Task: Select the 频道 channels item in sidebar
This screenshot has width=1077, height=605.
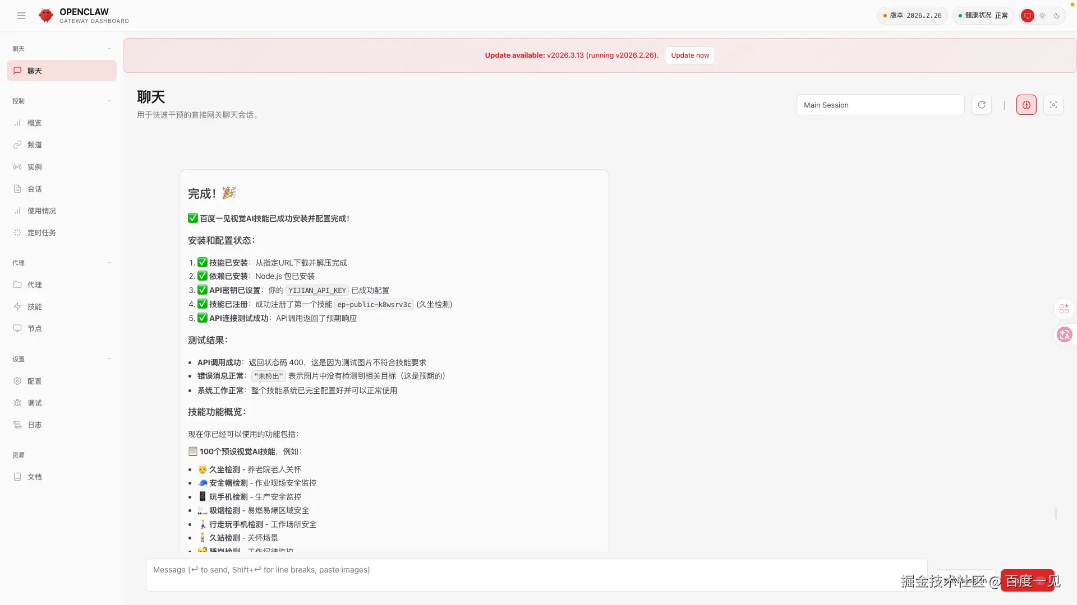Action: (x=35, y=145)
